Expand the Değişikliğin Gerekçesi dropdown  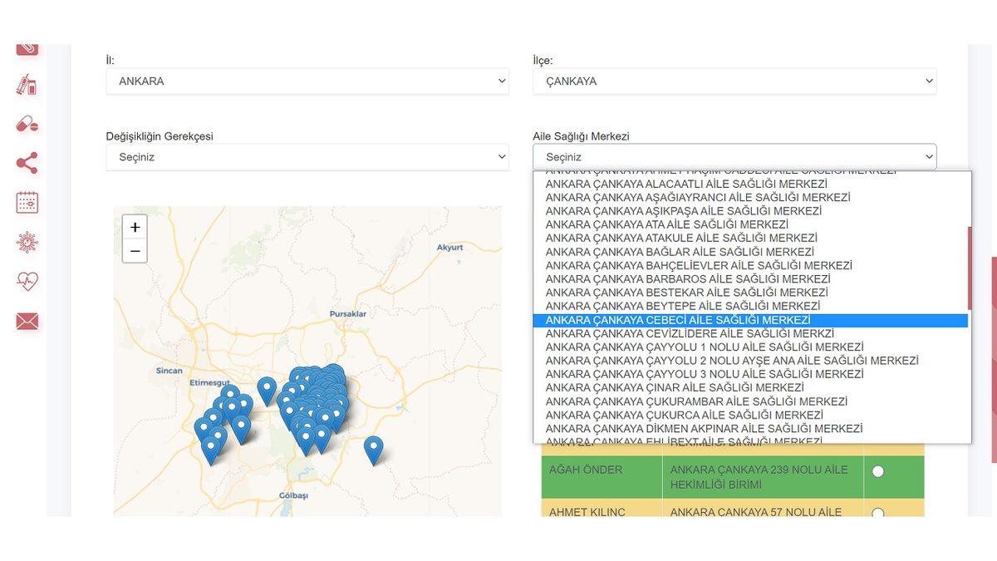[x=307, y=157]
